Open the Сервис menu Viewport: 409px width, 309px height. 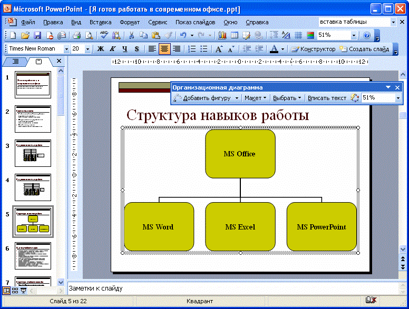[158, 23]
